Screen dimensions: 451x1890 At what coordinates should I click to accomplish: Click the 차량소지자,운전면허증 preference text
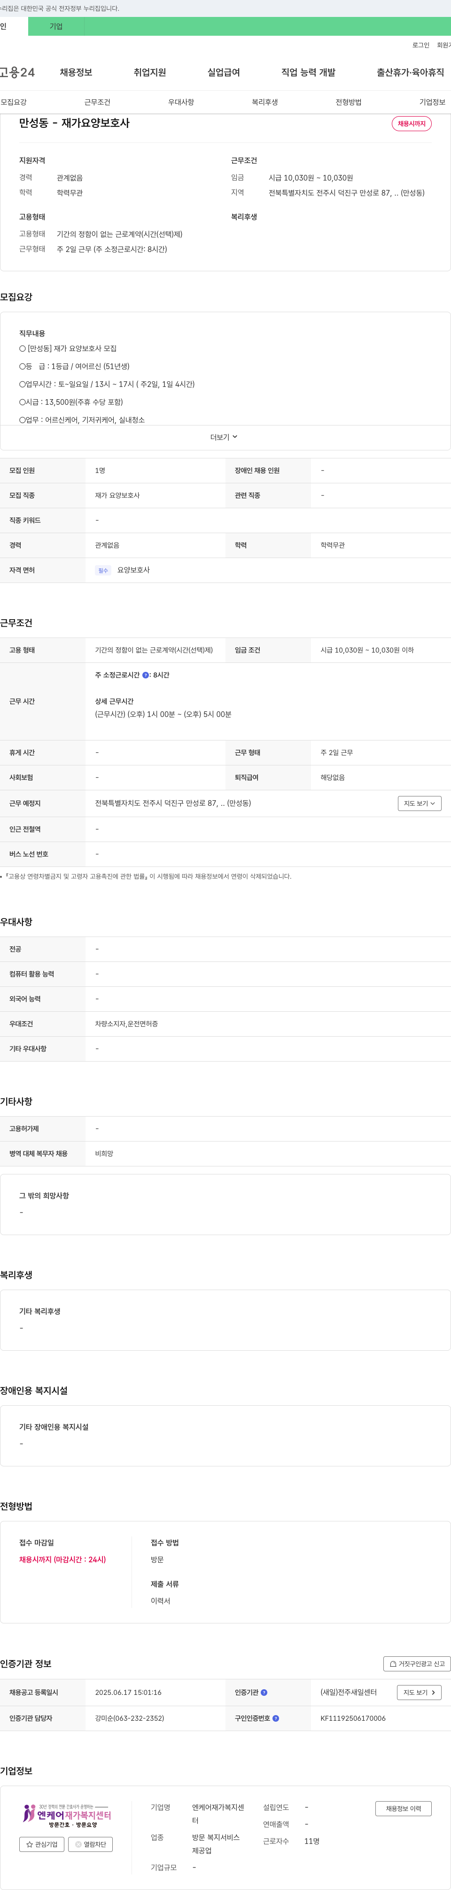126,1024
